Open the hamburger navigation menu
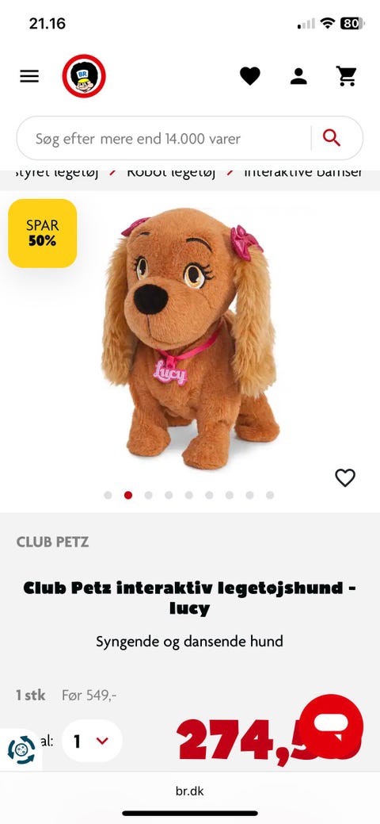380x824 pixels. [29, 76]
